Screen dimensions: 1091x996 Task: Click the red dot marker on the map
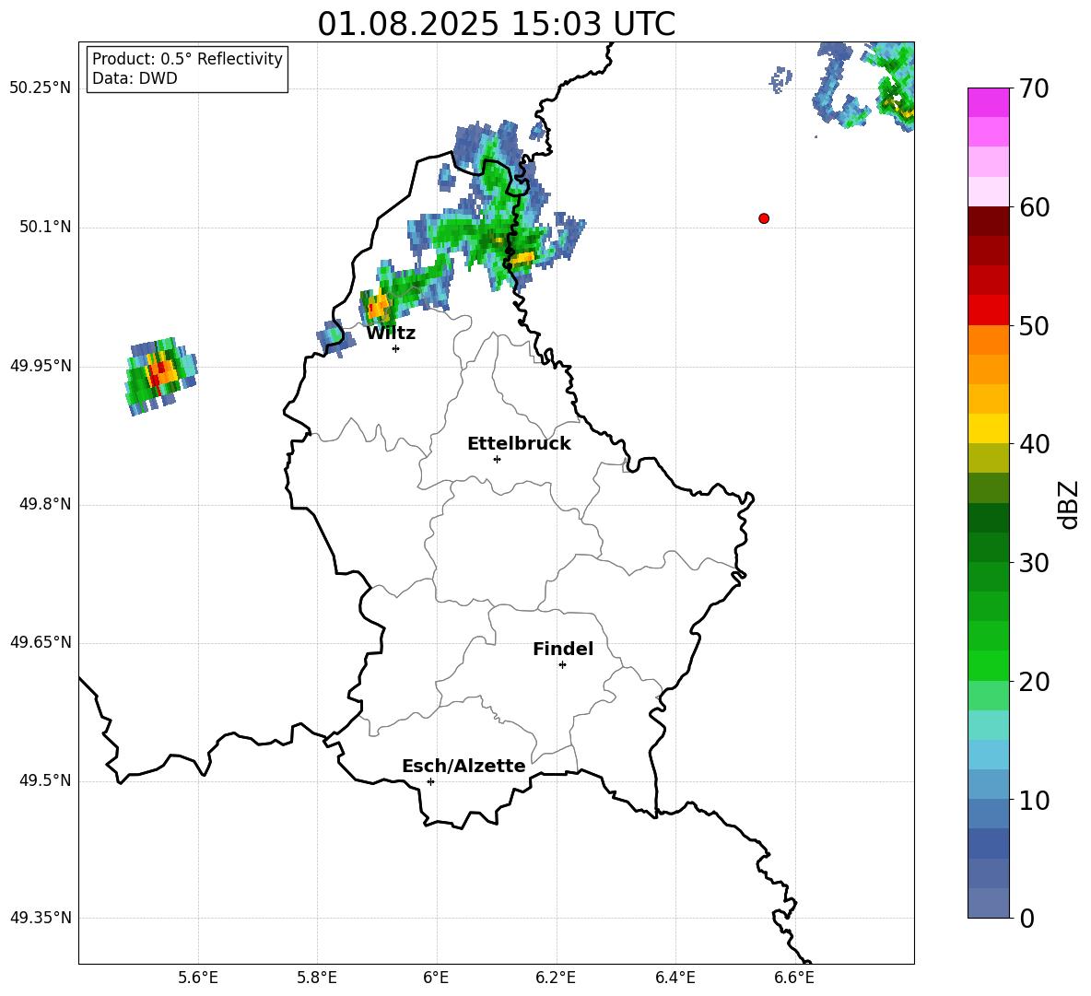click(764, 218)
